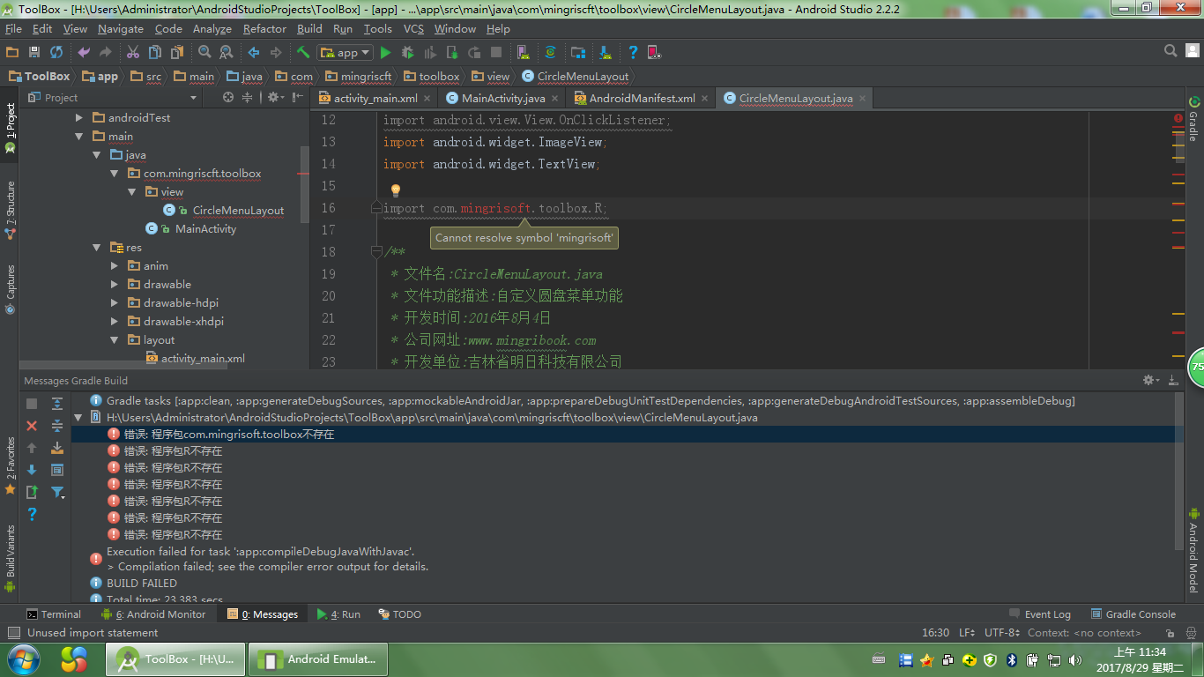Click the Save All floppy icon
This screenshot has height=677, width=1204.
34,53
